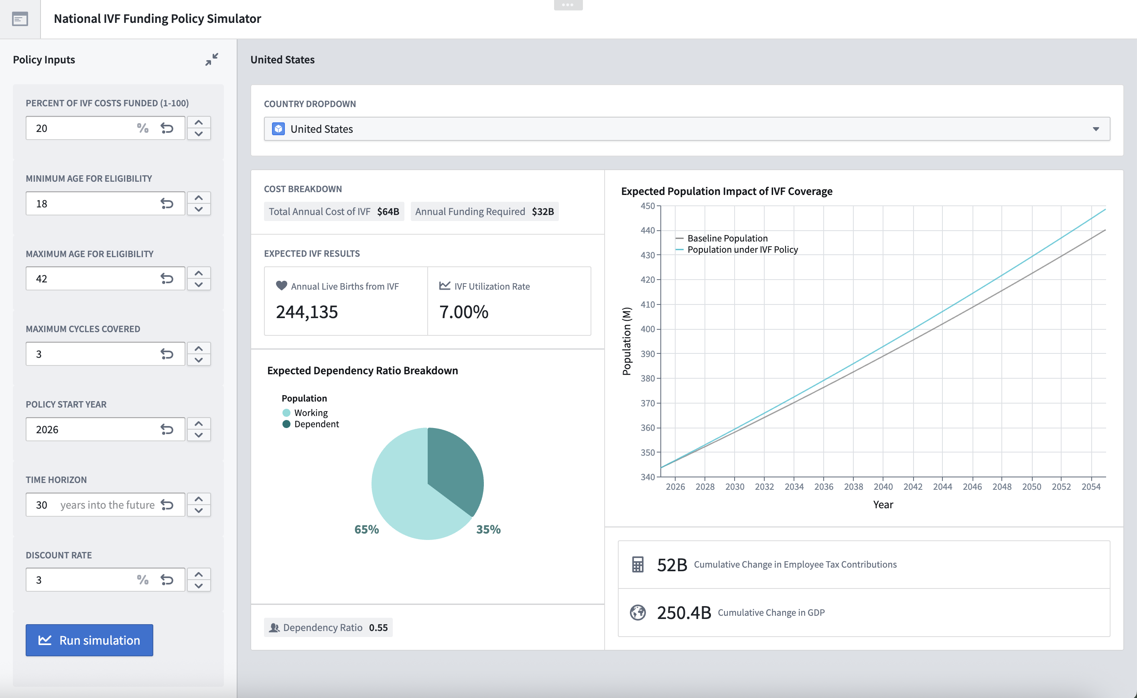Toggle the Dependent legend entry in pie chart
This screenshot has width=1137, height=698.
click(316, 424)
